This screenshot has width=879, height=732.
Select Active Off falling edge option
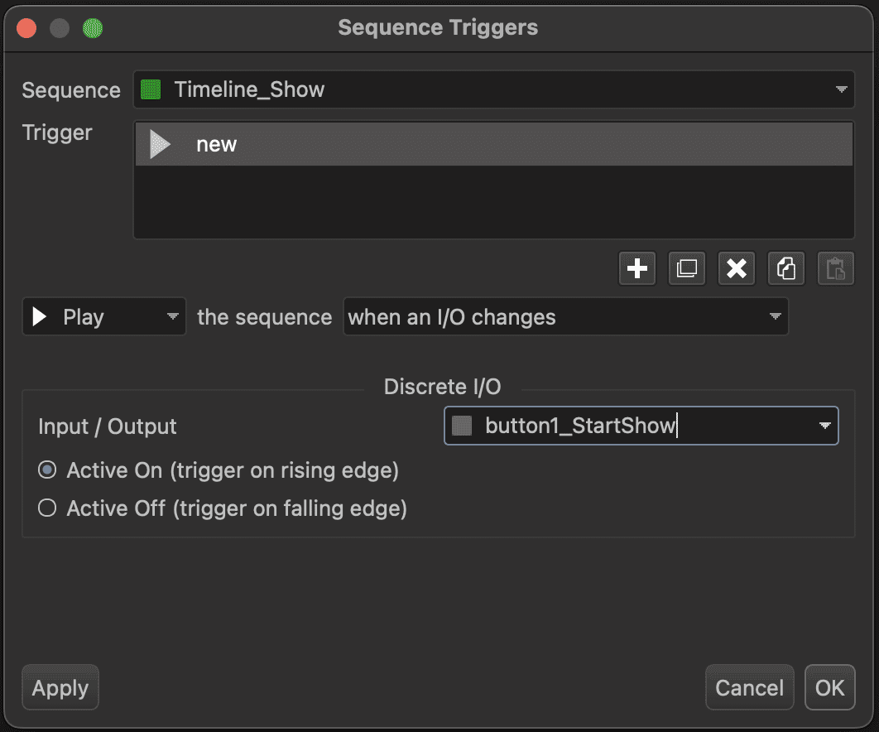pos(48,508)
